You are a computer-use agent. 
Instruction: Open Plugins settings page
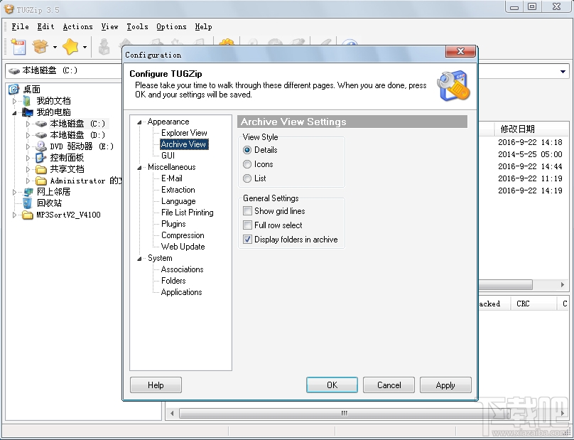pos(173,224)
